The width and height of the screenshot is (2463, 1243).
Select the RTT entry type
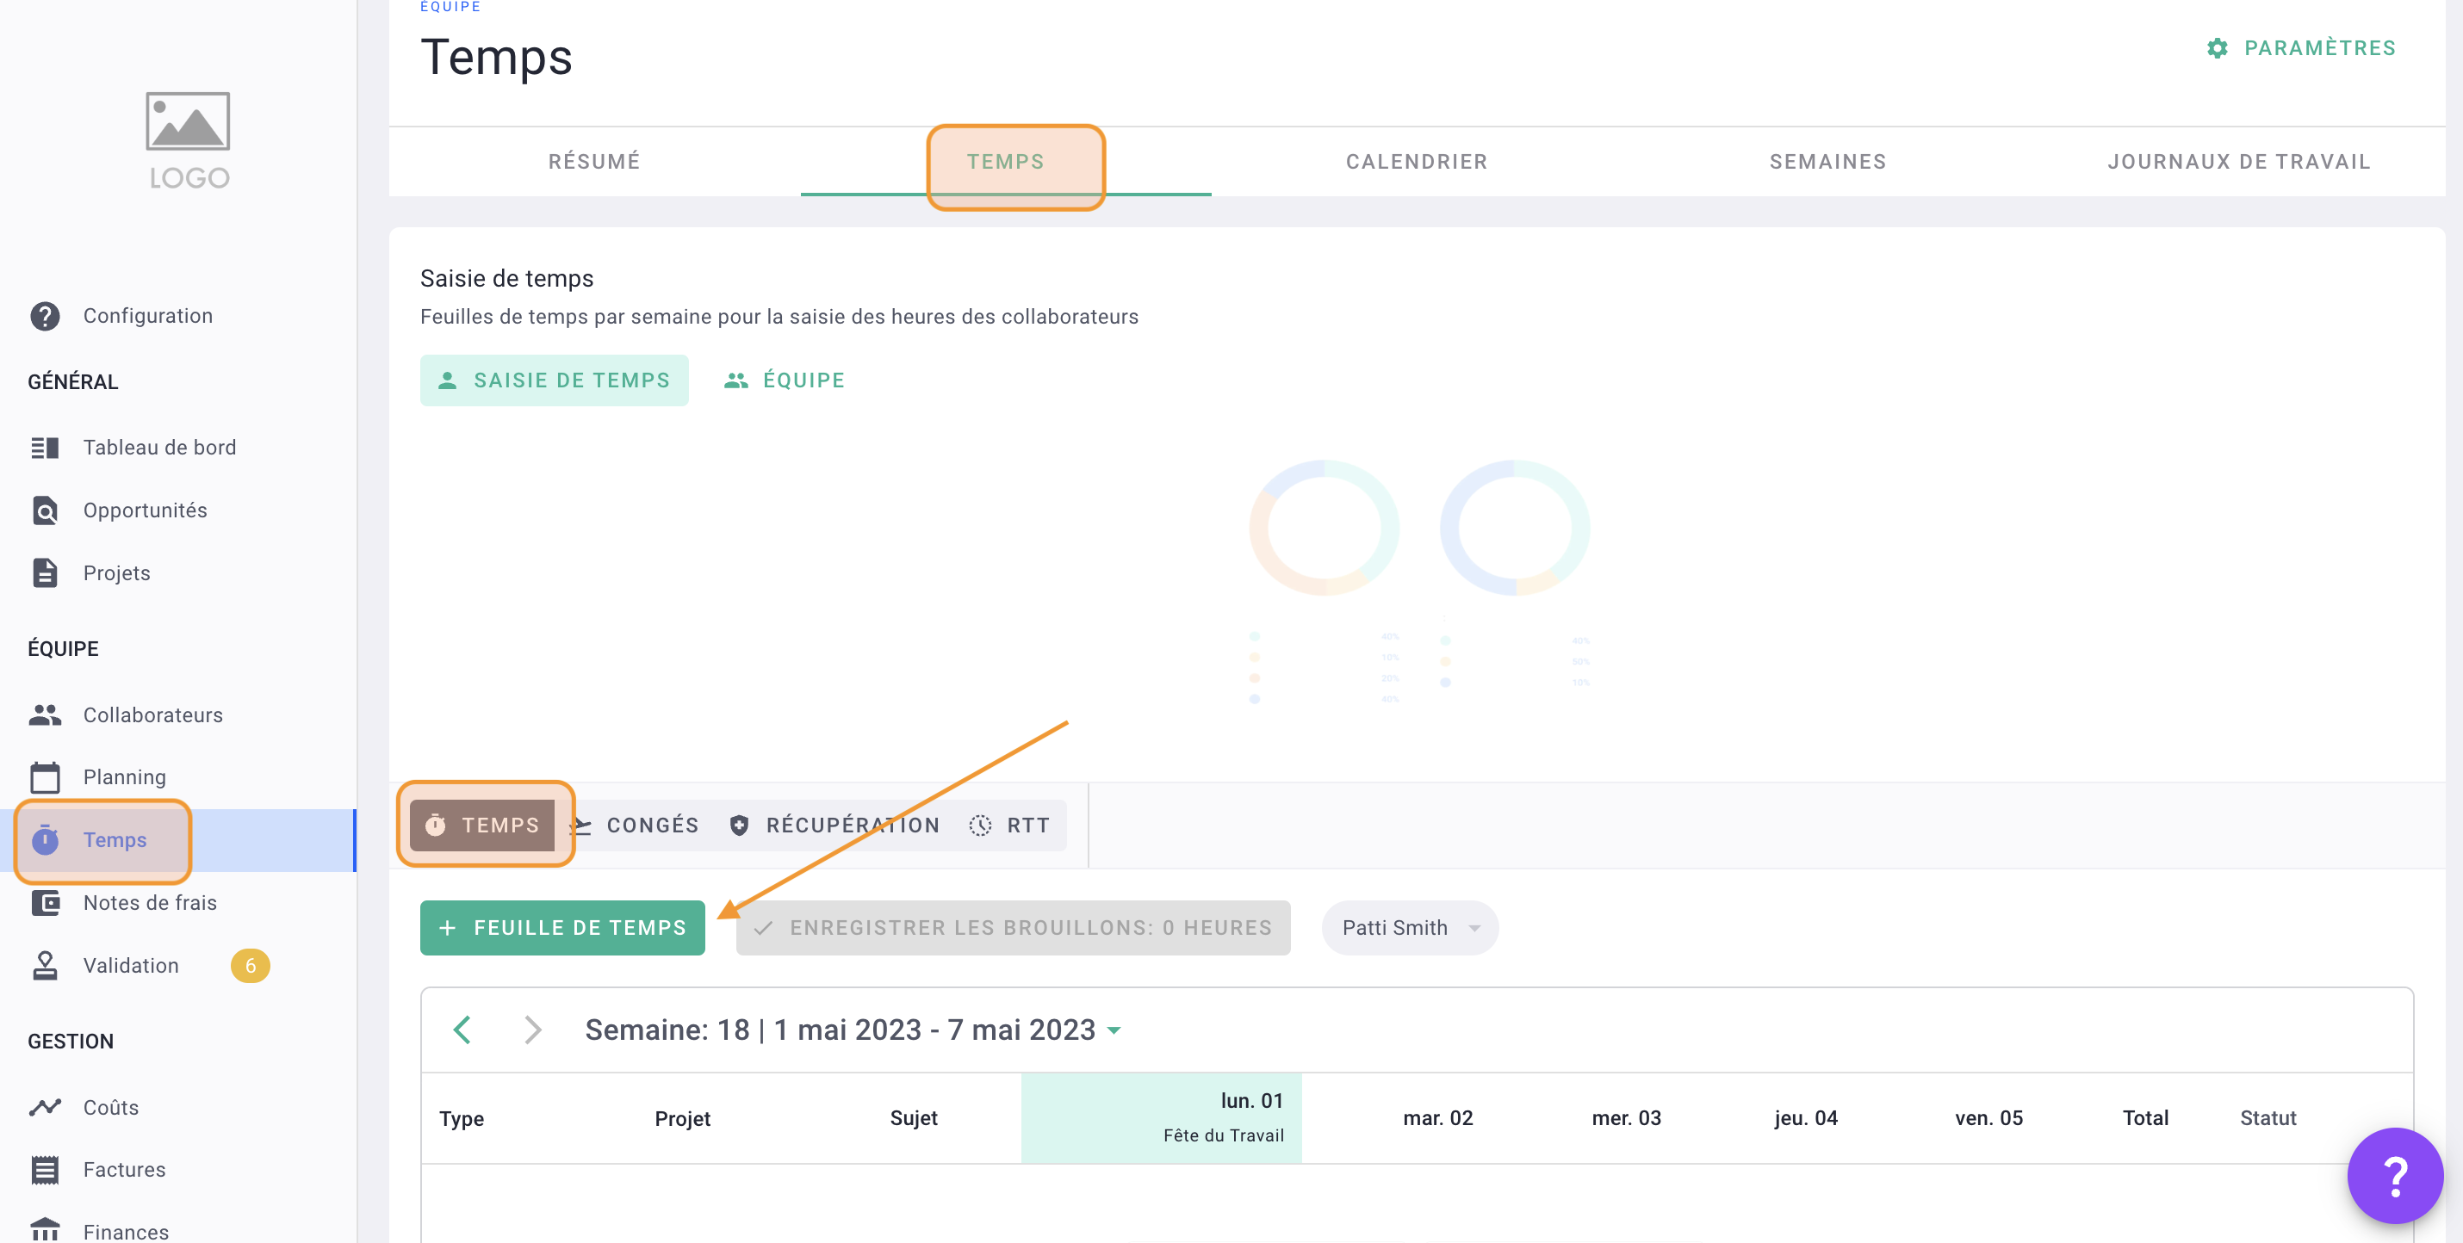[x=1009, y=825]
